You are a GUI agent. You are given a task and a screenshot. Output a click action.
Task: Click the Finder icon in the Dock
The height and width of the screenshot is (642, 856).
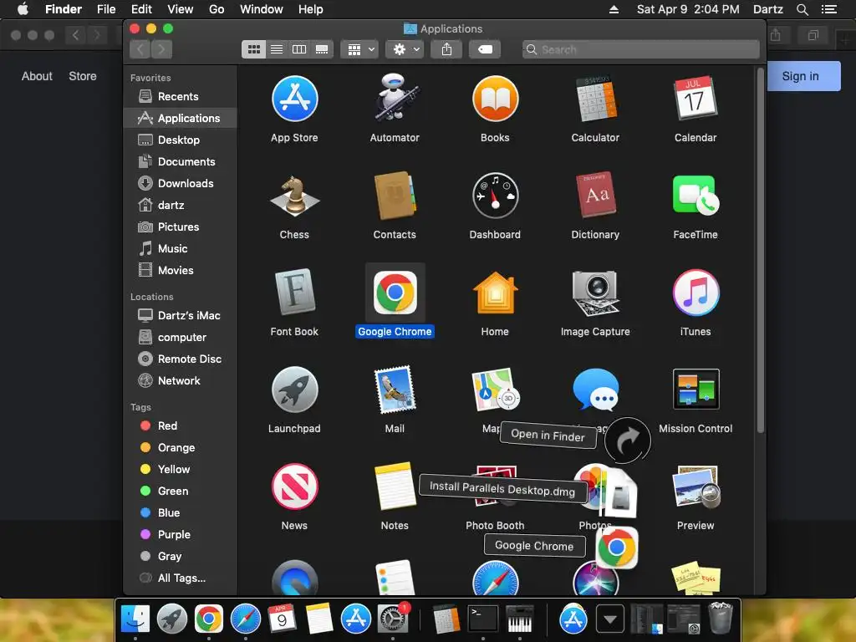pos(135,619)
